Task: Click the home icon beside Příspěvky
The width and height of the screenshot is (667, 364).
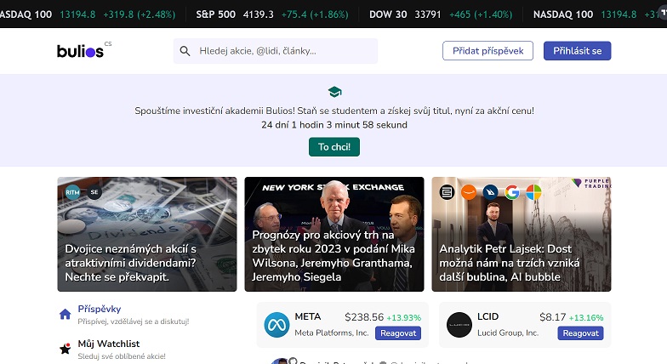Action: point(65,315)
